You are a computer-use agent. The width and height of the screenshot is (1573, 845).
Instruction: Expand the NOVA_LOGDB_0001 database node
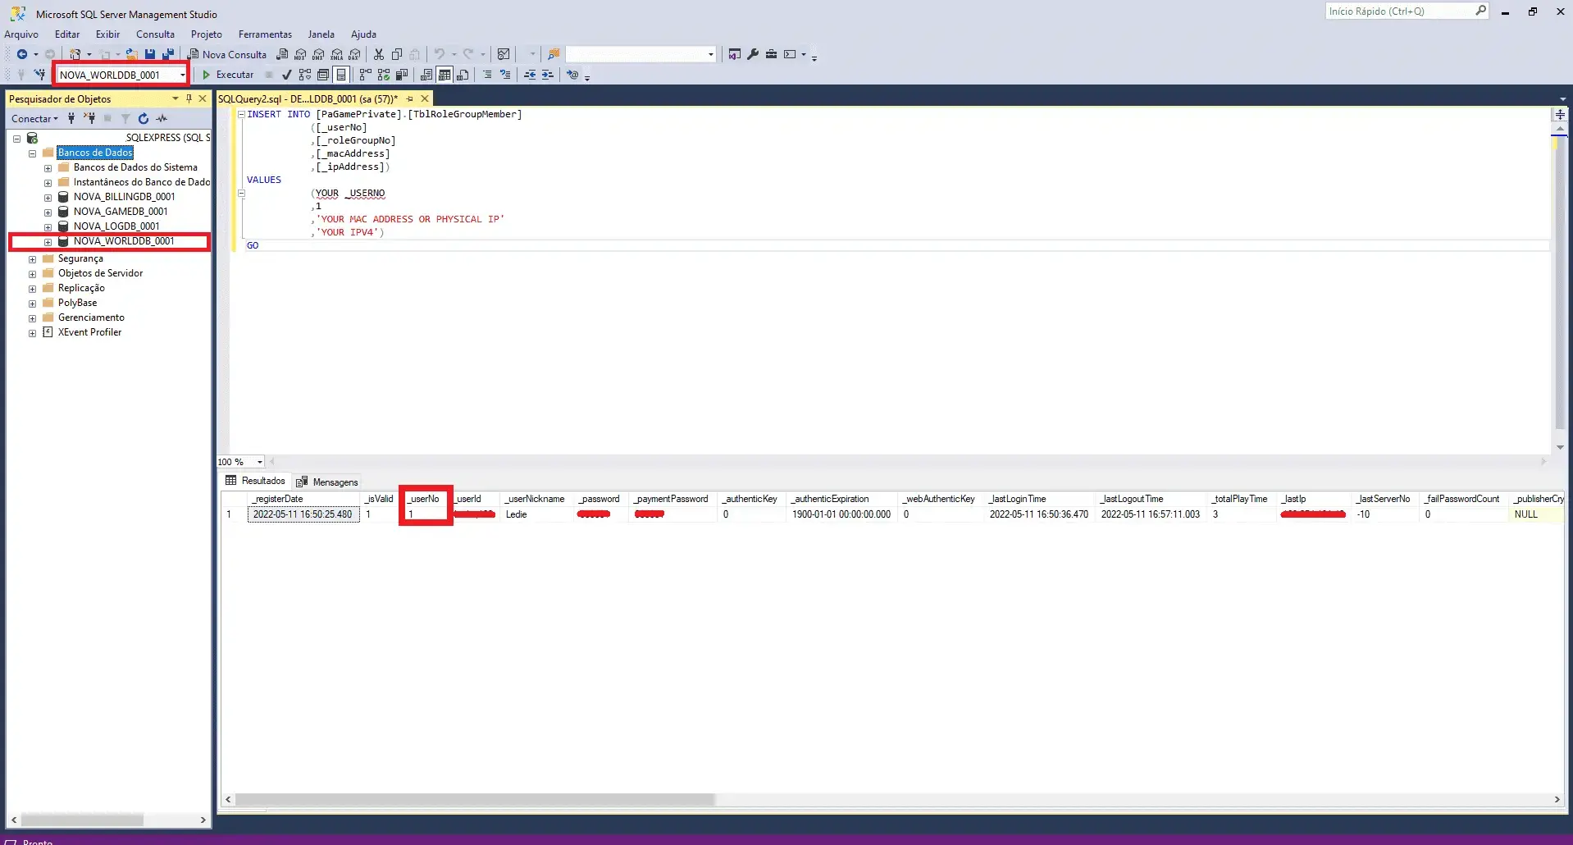[x=48, y=226]
